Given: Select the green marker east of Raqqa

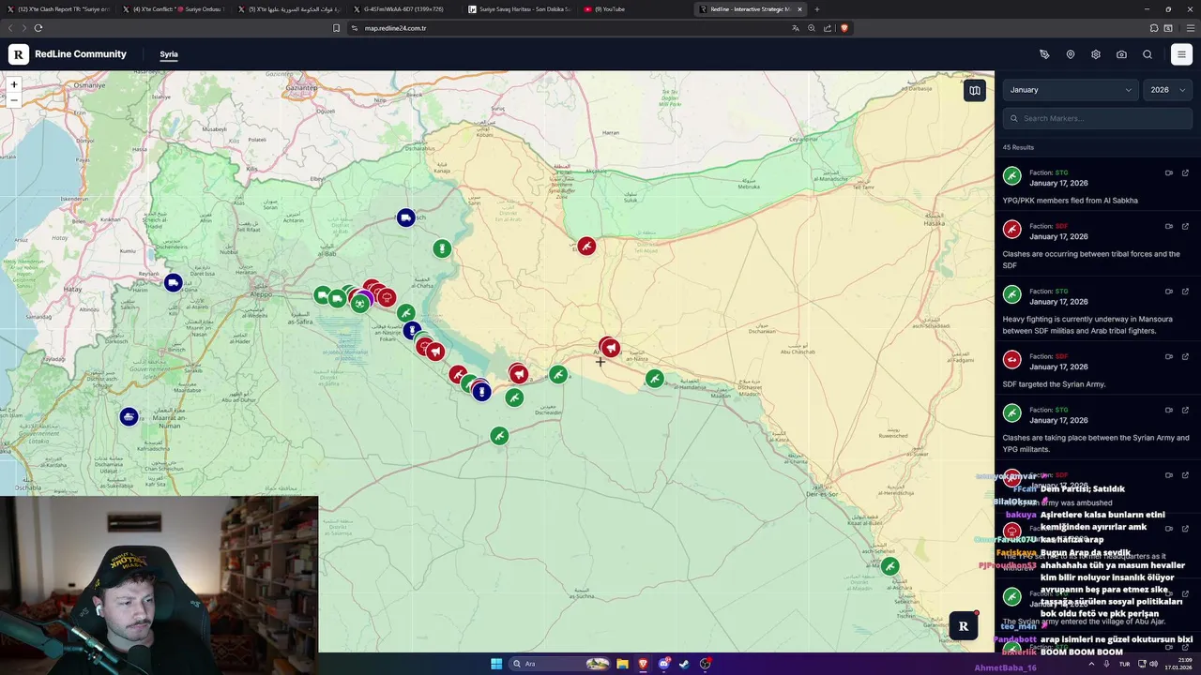Looking at the screenshot, I should 655,379.
